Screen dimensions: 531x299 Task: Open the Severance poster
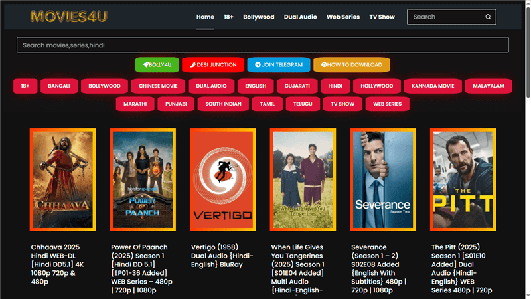pos(383,179)
